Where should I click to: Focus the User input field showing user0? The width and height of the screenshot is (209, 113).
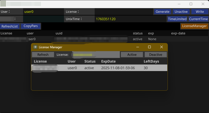43,12
